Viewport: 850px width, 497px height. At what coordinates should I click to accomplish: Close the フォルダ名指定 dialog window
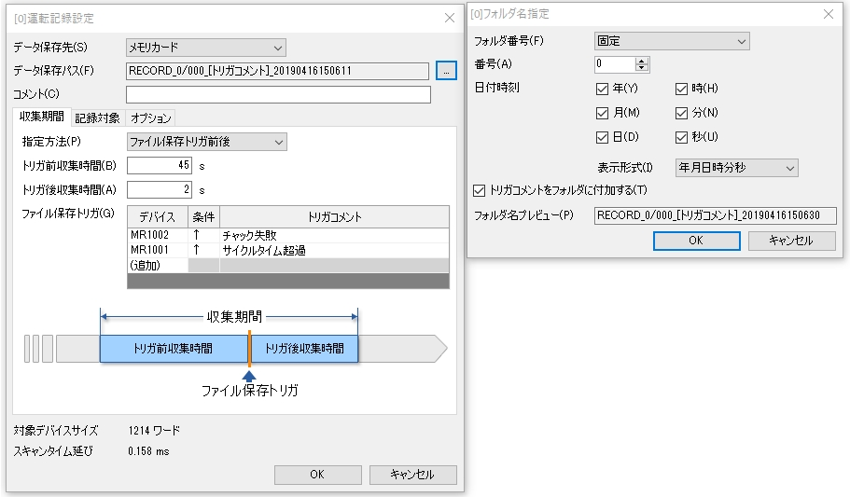(x=828, y=14)
